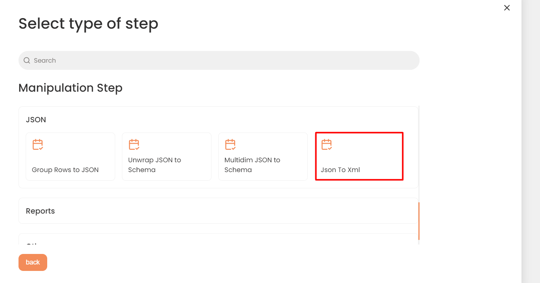Viewport: 540px width, 283px height.
Task: Click the Group Rows to JSON calendar icon
Action: pyautogui.click(x=38, y=145)
